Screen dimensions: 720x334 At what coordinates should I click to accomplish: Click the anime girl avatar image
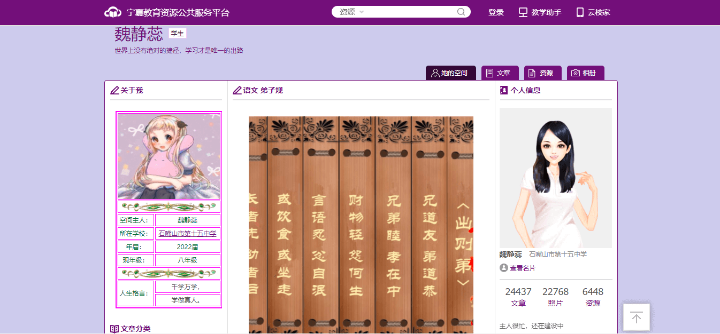tap(169, 156)
